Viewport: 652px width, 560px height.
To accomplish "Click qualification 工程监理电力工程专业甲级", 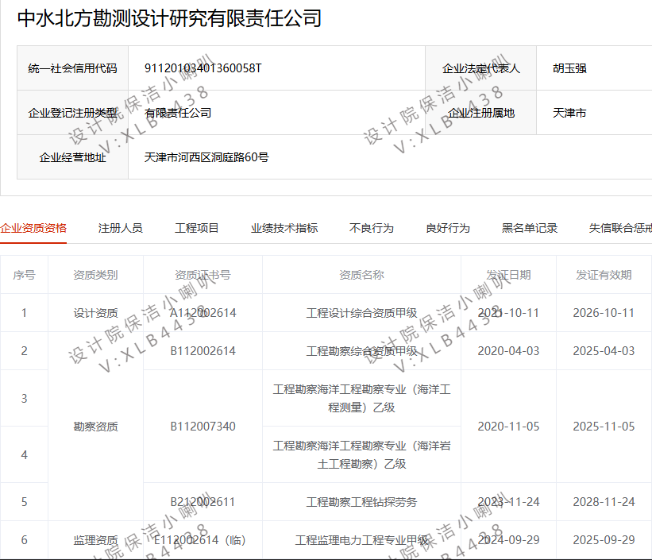I will point(362,540).
